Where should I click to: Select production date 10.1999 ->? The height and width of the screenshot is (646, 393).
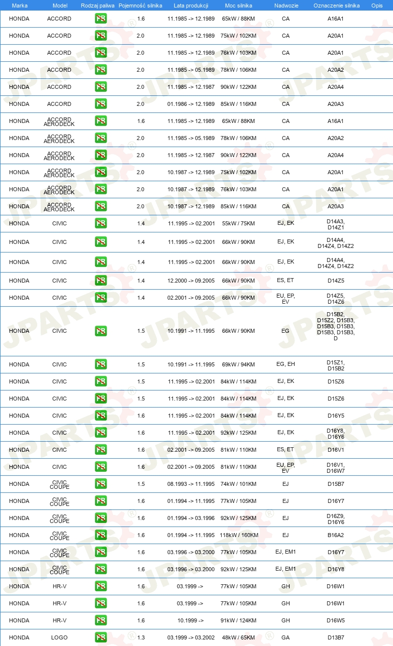coord(190,620)
